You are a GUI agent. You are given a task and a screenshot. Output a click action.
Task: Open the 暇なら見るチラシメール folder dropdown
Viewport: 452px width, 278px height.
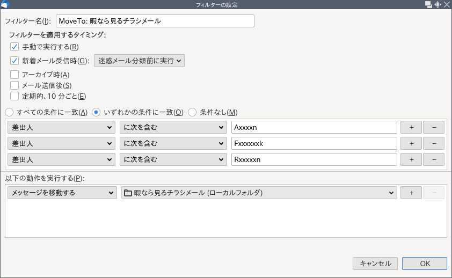pyautogui.click(x=259, y=193)
